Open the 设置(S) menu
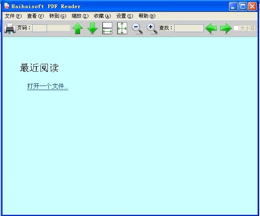Image resolution: width=260 pixels, height=216 pixels. 125,16
